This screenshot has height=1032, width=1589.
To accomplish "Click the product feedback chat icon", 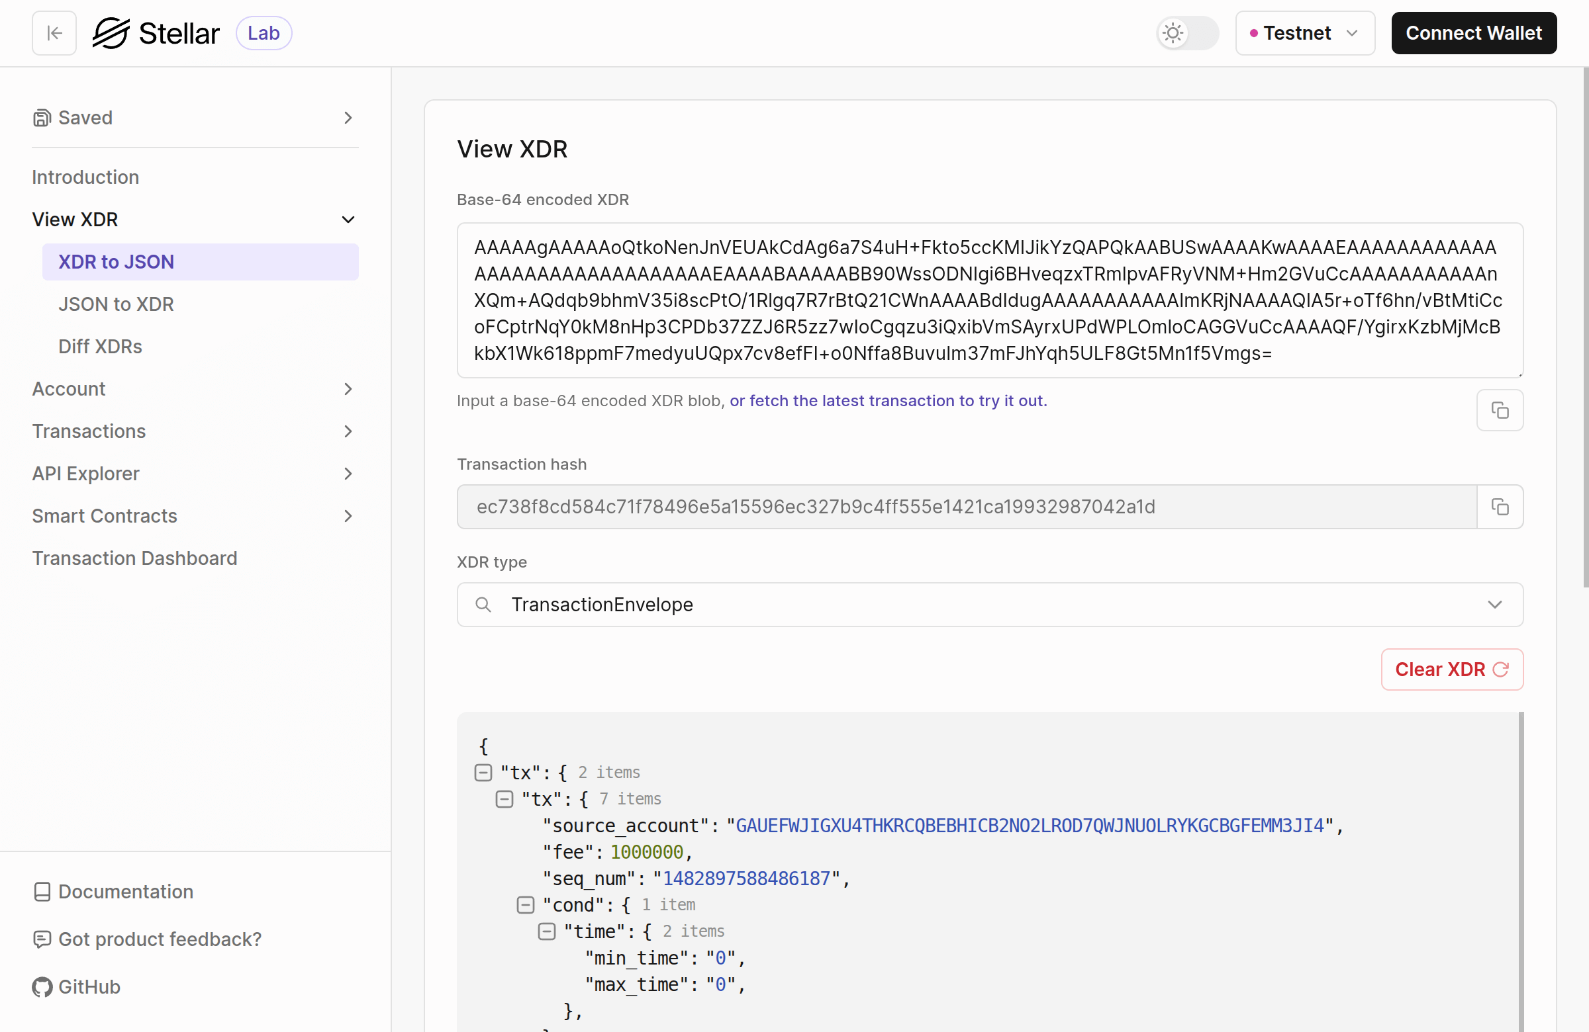I will 42,939.
